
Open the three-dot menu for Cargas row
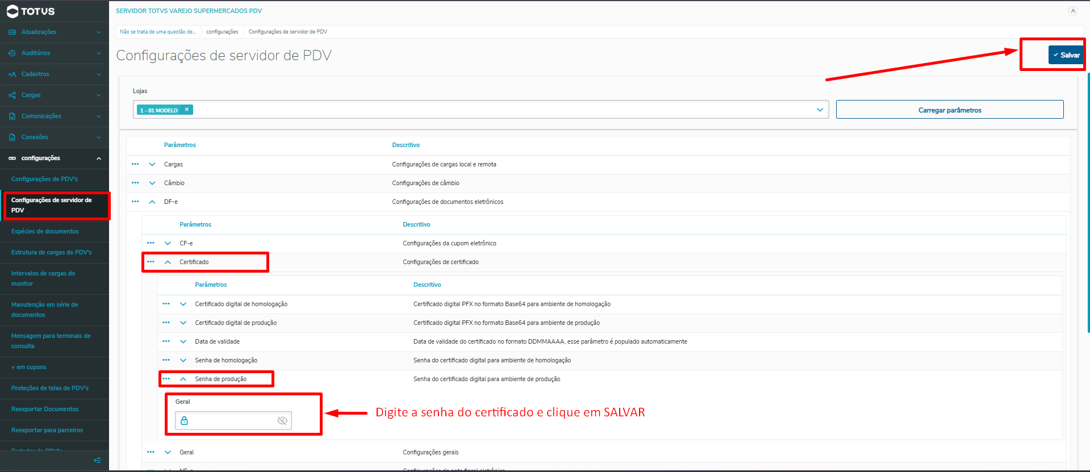click(135, 164)
